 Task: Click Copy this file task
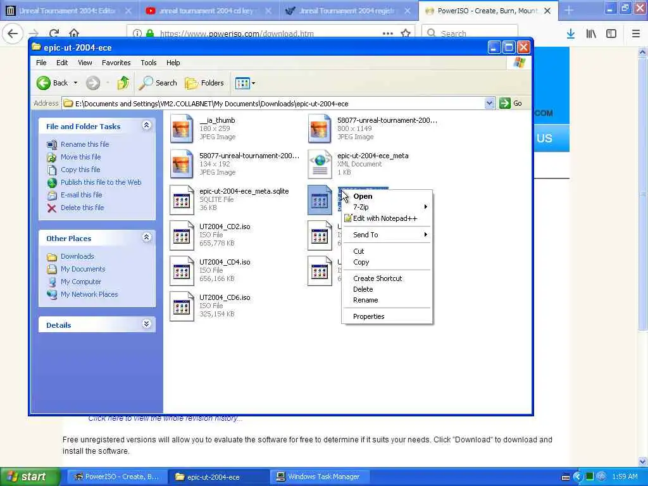pyautogui.click(x=80, y=170)
